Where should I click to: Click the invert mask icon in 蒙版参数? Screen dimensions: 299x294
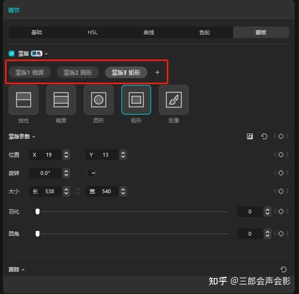click(250, 136)
